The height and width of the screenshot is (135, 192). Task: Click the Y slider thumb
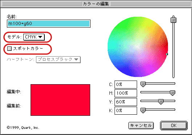(161, 102)
